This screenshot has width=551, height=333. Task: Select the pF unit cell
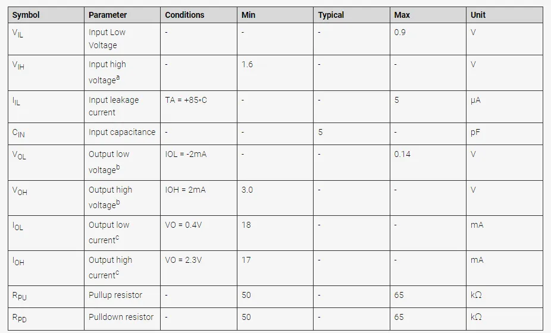pyautogui.click(x=475, y=132)
